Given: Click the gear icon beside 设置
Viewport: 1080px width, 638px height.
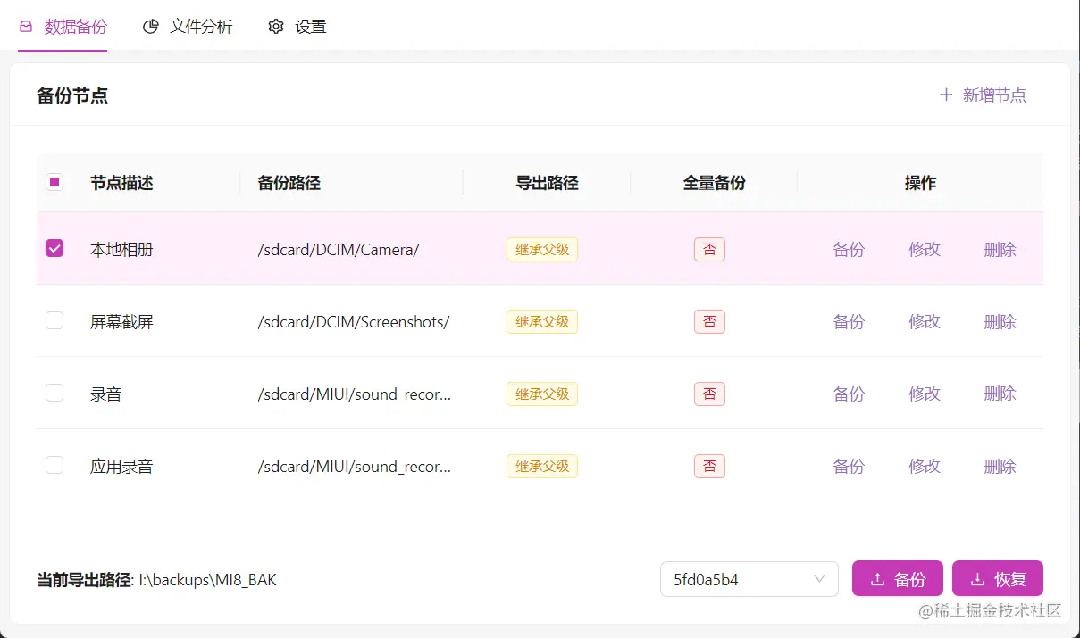Looking at the screenshot, I should (x=276, y=27).
